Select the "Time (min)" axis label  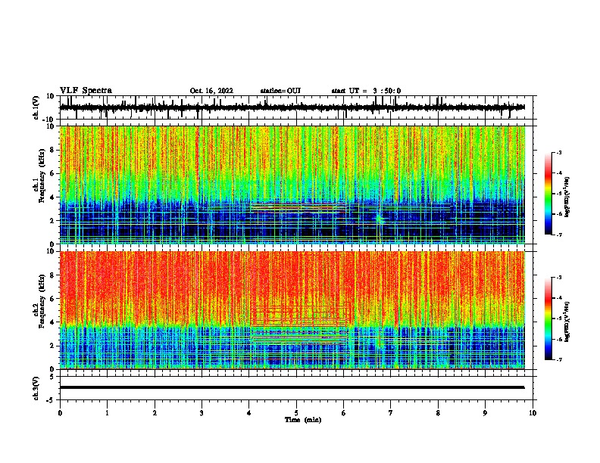tap(303, 420)
